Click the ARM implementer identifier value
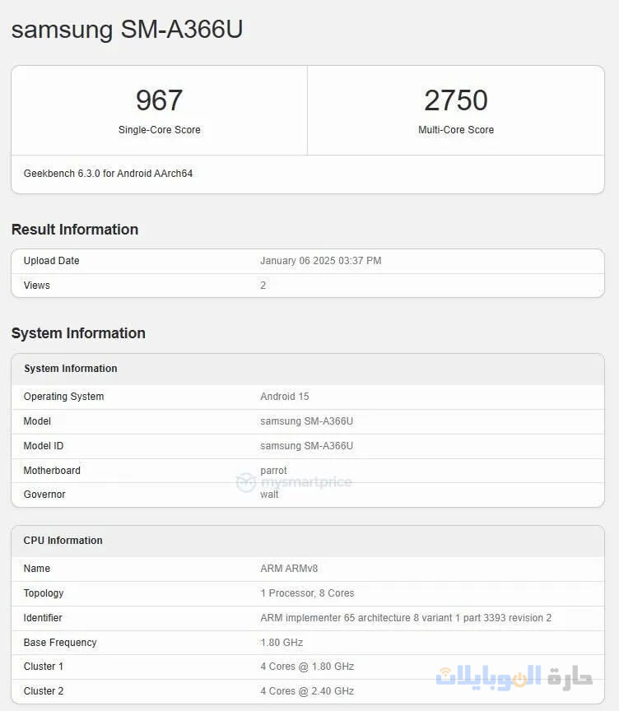Screen dimensions: 619x711 click(x=406, y=618)
